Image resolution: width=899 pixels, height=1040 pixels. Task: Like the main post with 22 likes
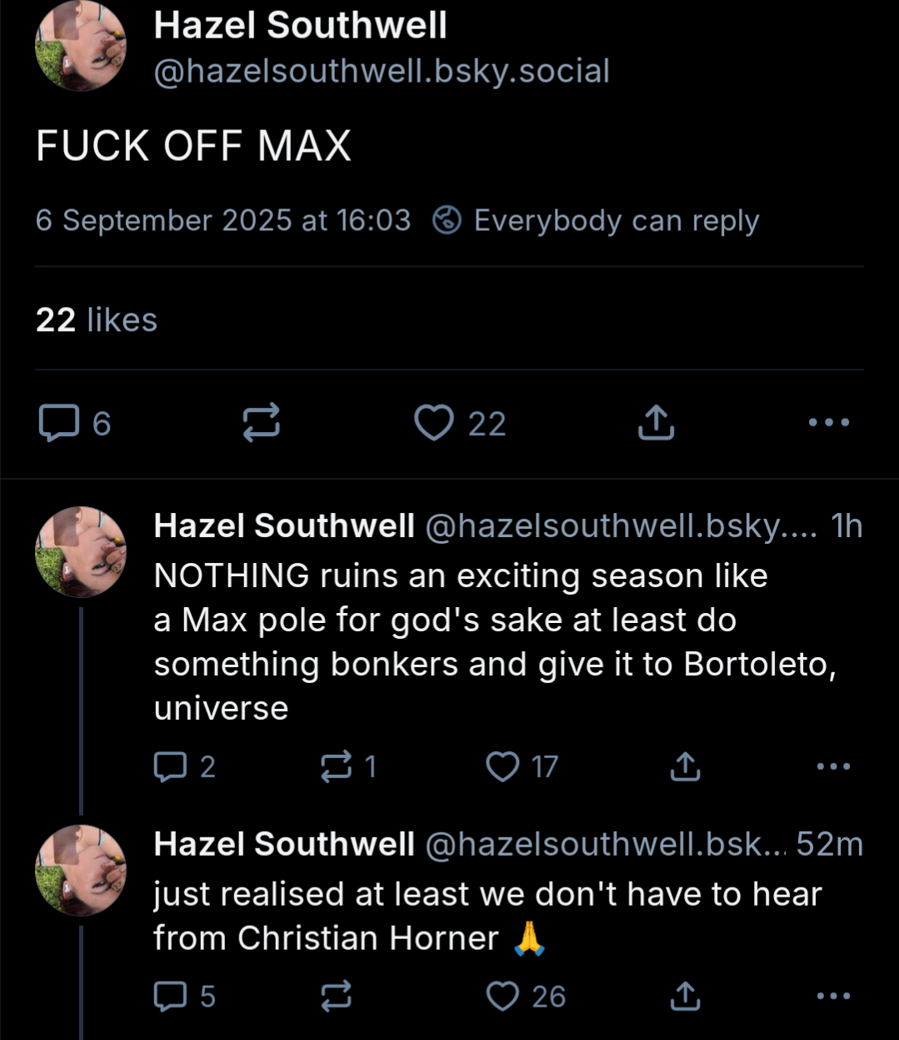tap(435, 422)
